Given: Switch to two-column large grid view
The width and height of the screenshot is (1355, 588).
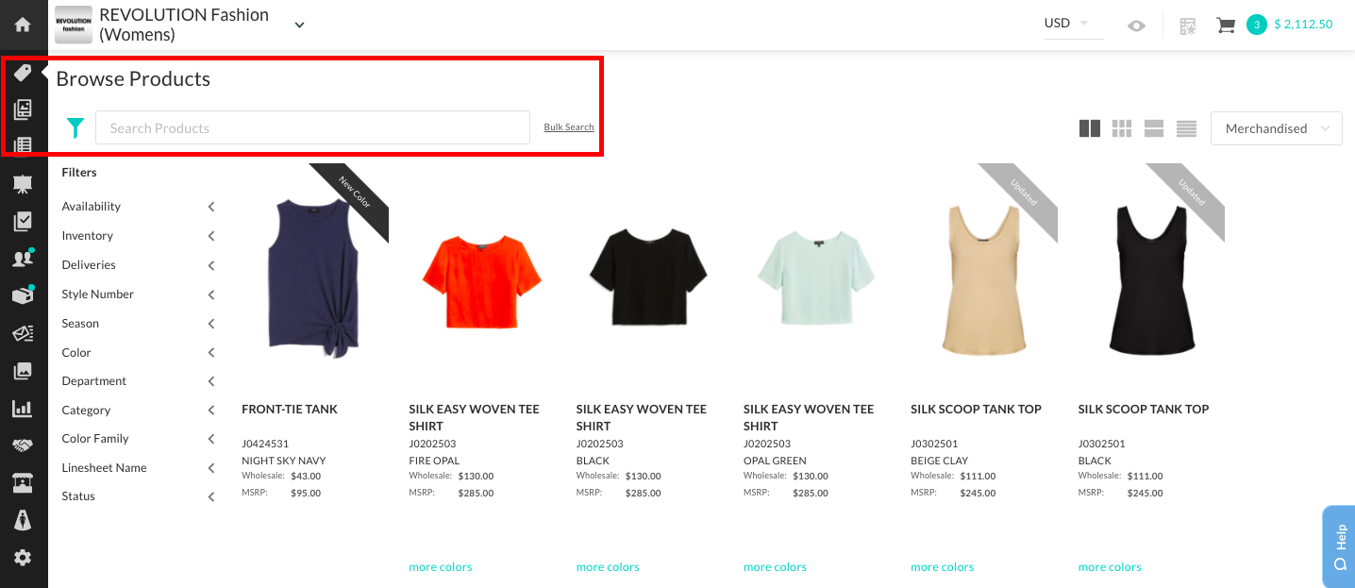Looking at the screenshot, I should click(x=1090, y=128).
